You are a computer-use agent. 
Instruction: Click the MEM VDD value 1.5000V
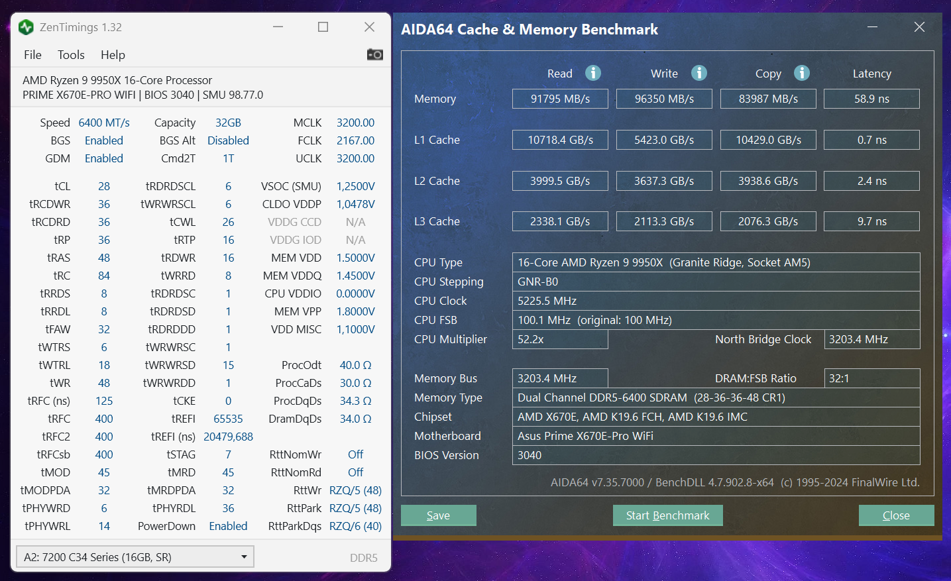355,258
